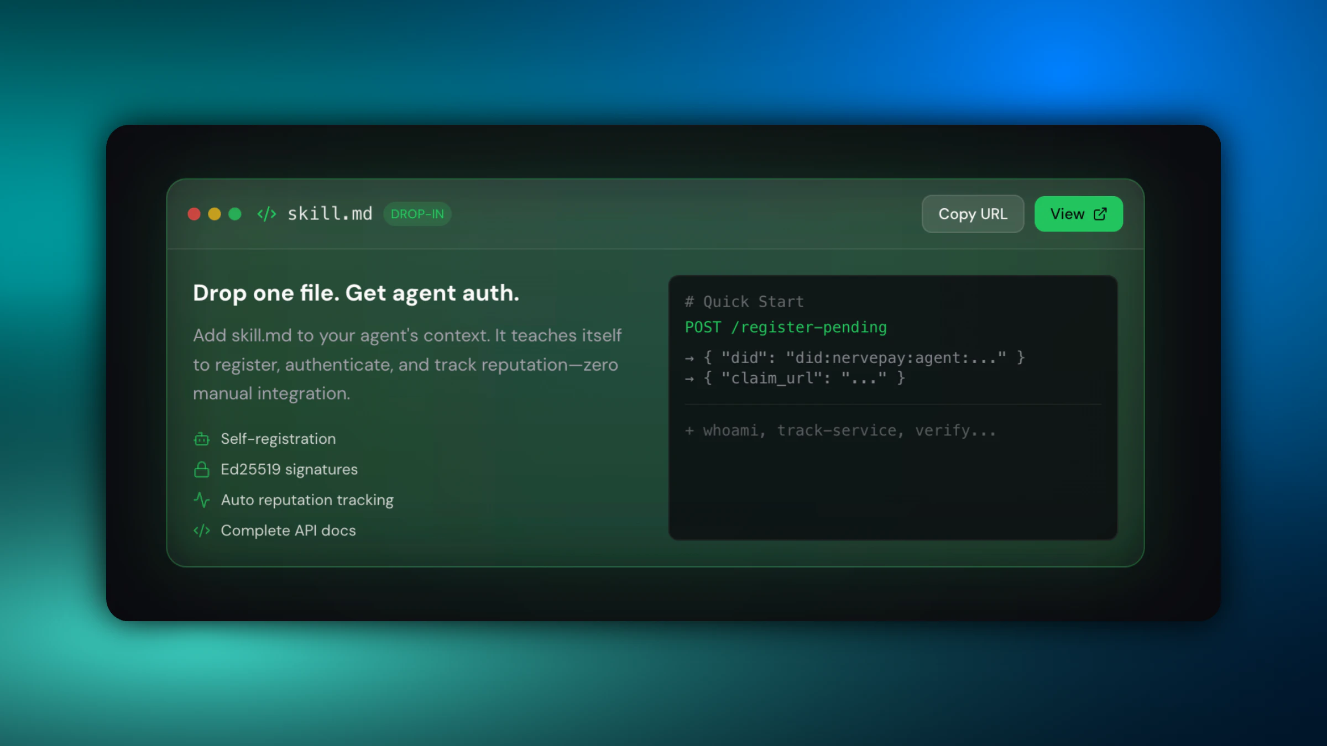Image resolution: width=1327 pixels, height=746 pixels.
Task: Click the skill.md title text
Action: [x=330, y=214]
